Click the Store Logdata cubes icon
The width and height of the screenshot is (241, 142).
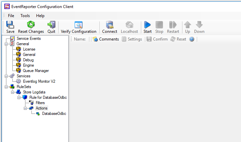pyautogui.click(x=18, y=92)
